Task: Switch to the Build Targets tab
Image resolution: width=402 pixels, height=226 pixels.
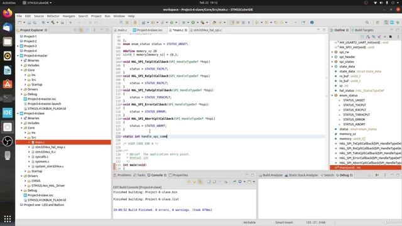Action: (x=362, y=30)
